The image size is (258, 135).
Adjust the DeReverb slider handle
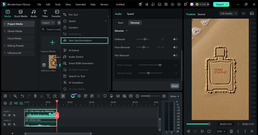coord(145,39)
